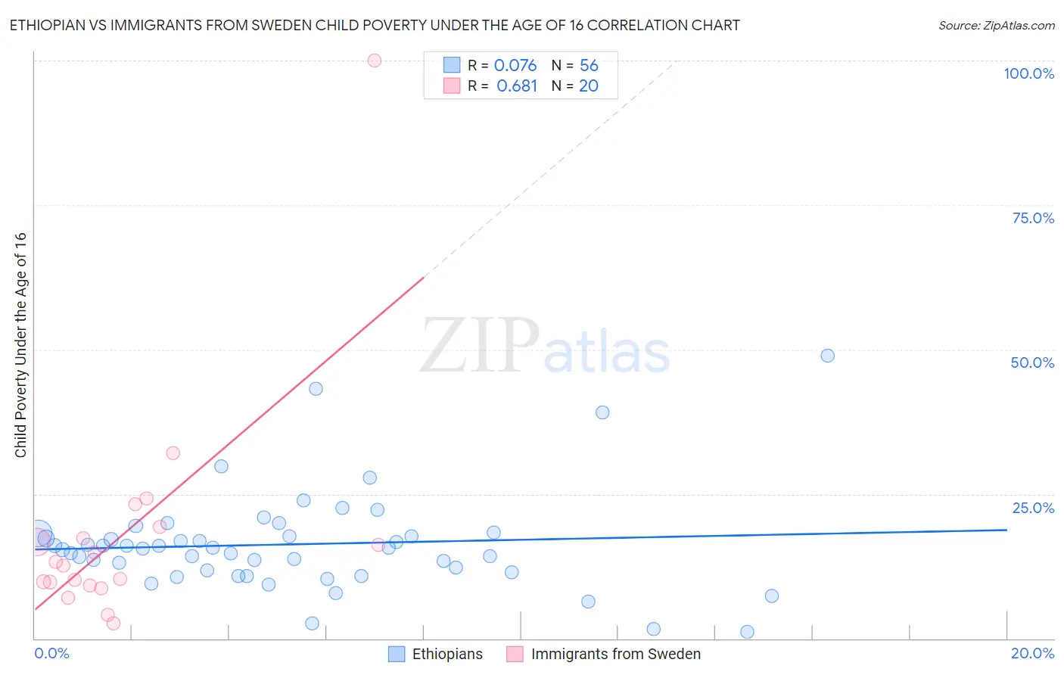Click the pink outlier point at 100%

[374, 61]
